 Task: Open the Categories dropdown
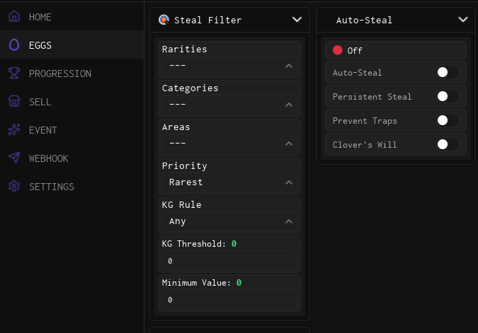(229, 105)
